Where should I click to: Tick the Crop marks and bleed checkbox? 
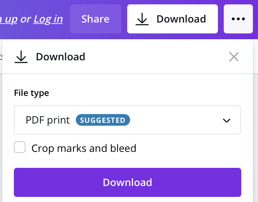coord(20,148)
